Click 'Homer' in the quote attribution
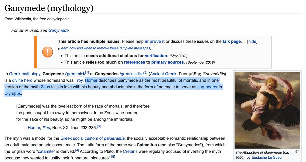Image resolution: width=306 pixels, height=162 pixels. 34,128
